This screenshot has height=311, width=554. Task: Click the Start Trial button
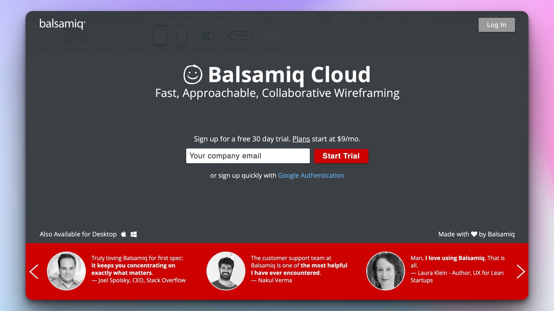point(341,156)
